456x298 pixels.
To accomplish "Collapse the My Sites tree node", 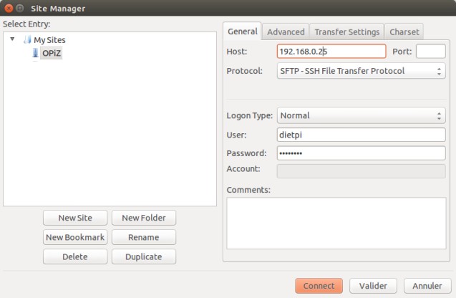I will coord(12,39).
